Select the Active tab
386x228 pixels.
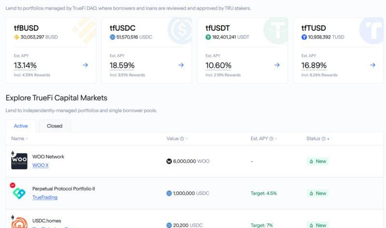[21, 126]
